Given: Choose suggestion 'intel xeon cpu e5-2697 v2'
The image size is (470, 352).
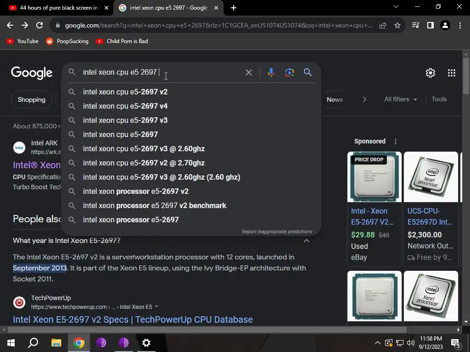Looking at the screenshot, I should pos(191,92).
